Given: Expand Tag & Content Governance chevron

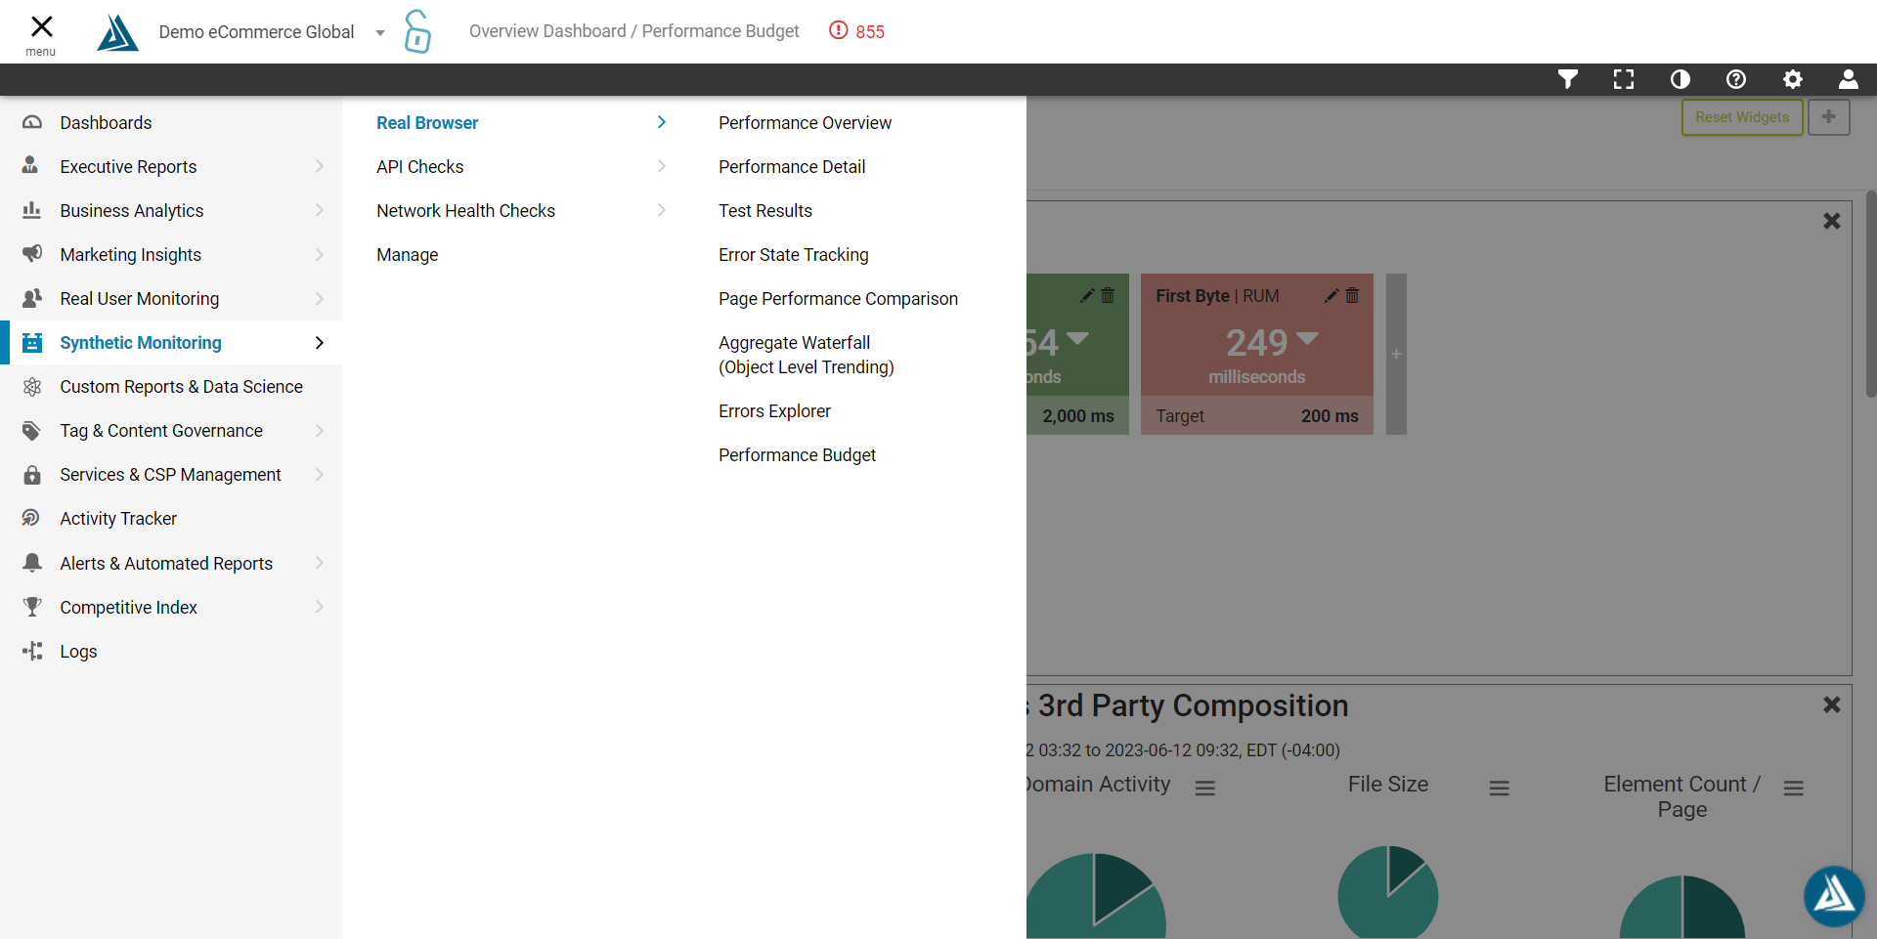Looking at the screenshot, I should tap(319, 431).
